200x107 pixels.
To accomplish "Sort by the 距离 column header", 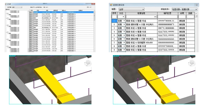I will [x=190, y=13].
